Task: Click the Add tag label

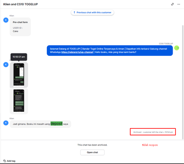Action: click(x=11, y=161)
